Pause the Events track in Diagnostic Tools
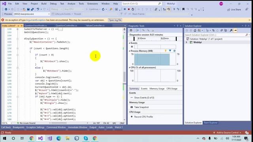 click(x=132, y=47)
